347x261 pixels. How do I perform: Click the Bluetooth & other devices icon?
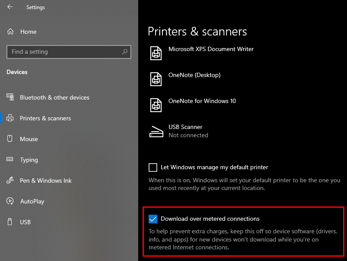pyautogui.click(x=10, y=97)
